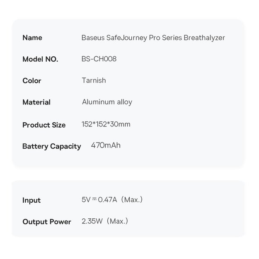The height and width of the screenshot is (259, 259).
Task: Select the Product Size label
Action: coord(44,125)
